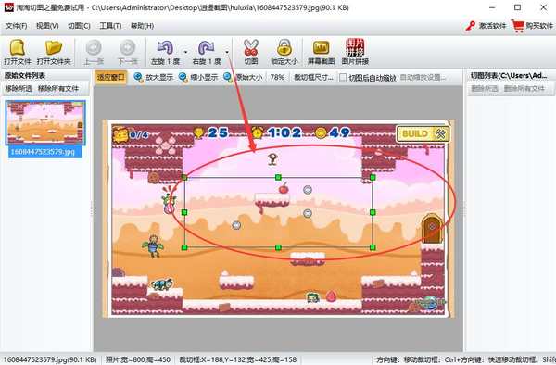Rotate left one degree with 左旋 icon
Image resolution: width=556 pixels, height=365 pixels.
[165, 47]
